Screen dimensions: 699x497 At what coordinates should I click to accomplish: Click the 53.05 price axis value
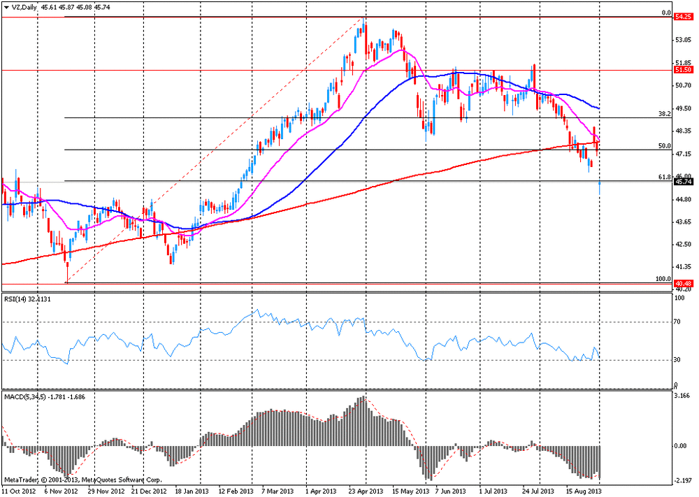(x=683, y=40)
